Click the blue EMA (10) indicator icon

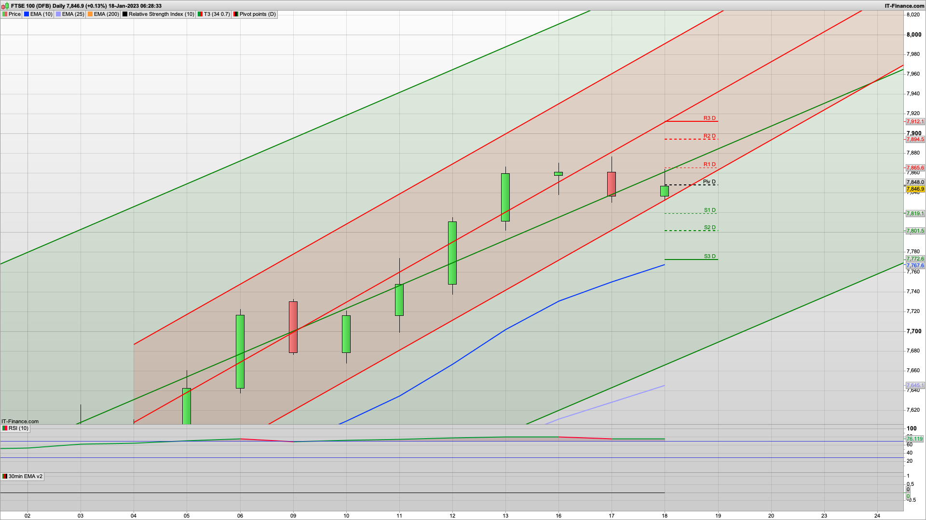[x=27, y=14]
